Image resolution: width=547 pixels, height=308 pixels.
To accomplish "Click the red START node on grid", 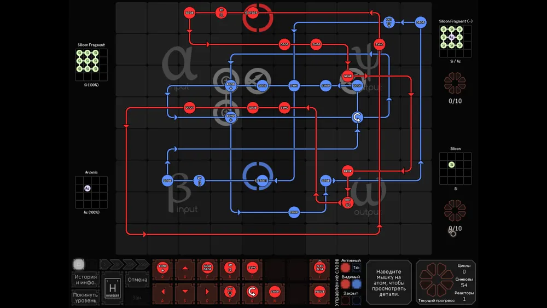I will (253, 13).
